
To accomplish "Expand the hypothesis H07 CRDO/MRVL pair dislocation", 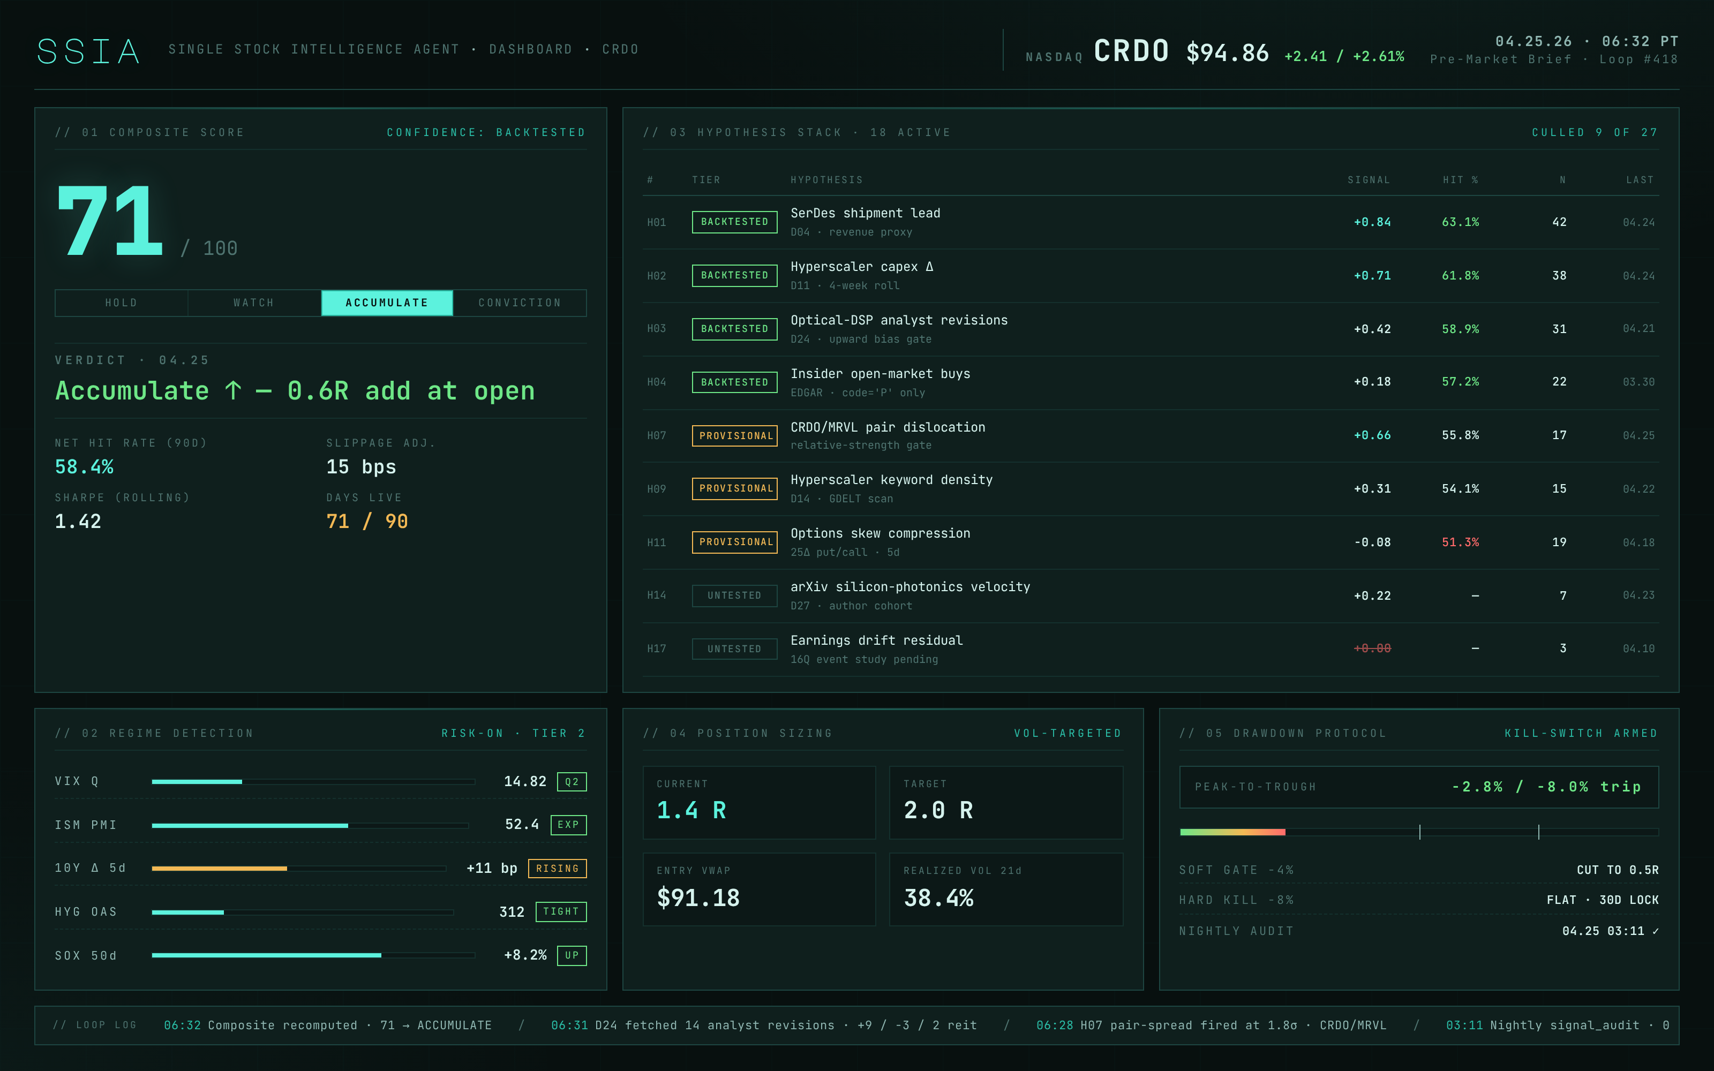I will [888, 427].
